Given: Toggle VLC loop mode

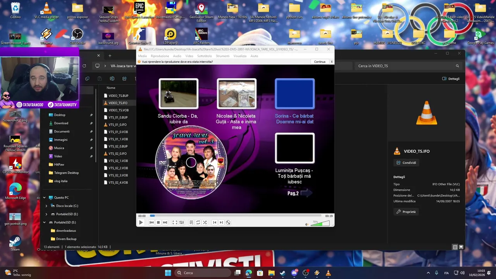Looking at the screenshot, I should click(198, 222).
